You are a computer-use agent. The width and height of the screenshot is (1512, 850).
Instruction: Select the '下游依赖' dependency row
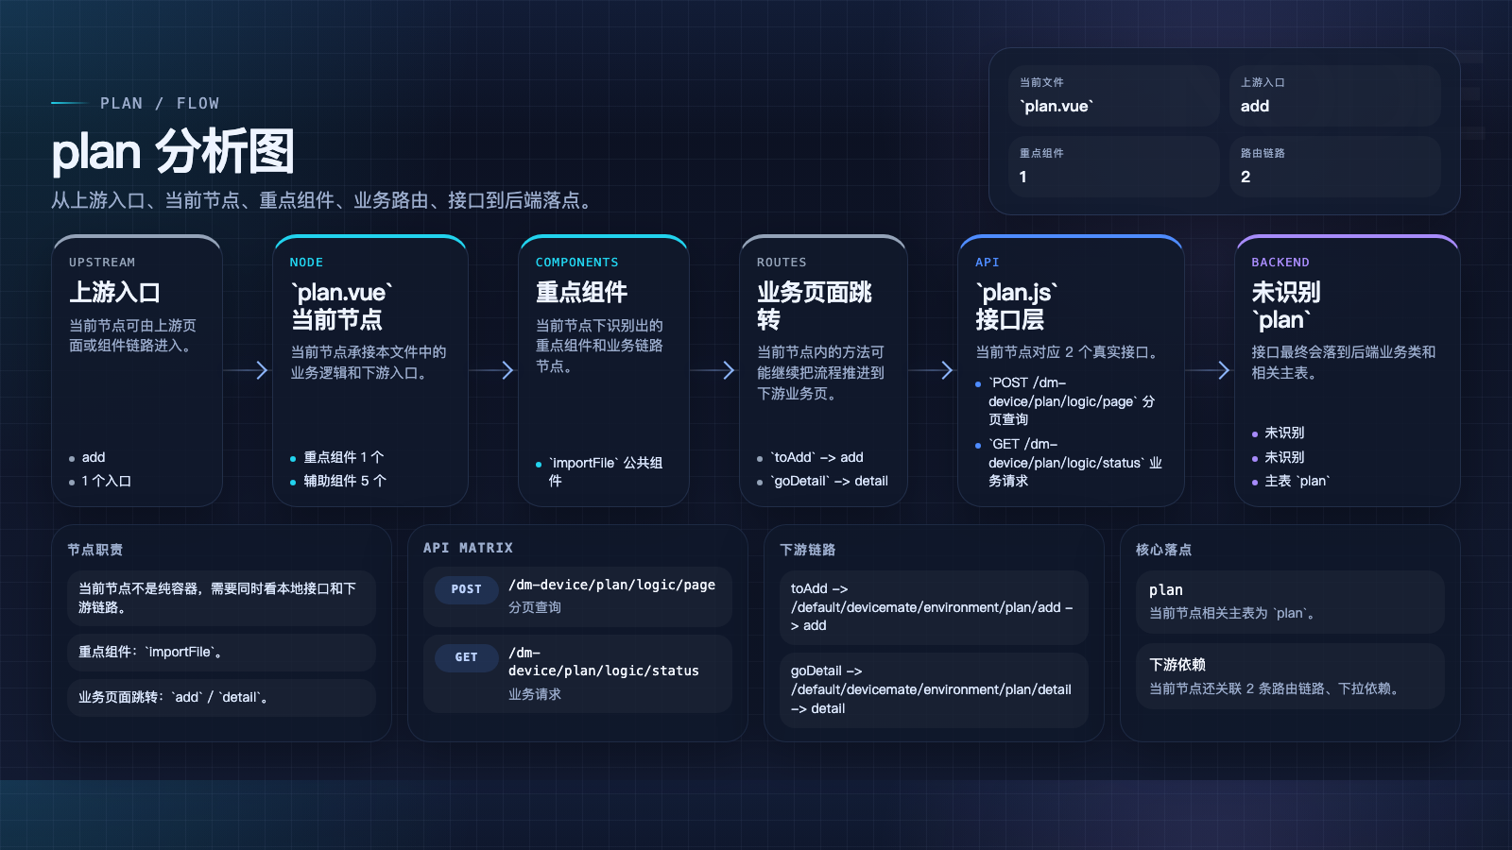pyautogui.click(x=1290, y=676)
